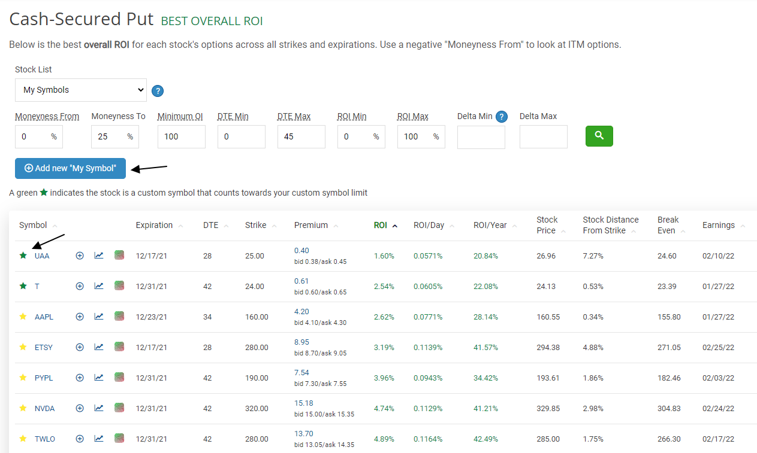The image size is (757, 453).
Task: Click the circled plus icon in NVDA row
Action: click(80, 408)
